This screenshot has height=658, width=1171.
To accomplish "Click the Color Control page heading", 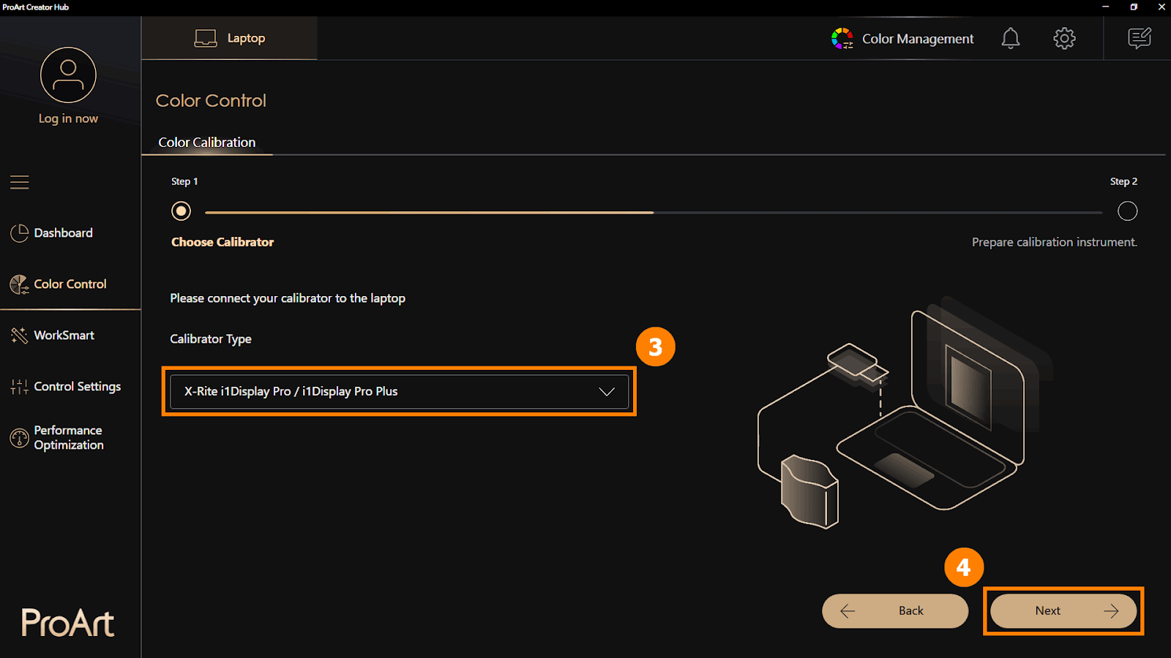I will click(x=211, y=101).
